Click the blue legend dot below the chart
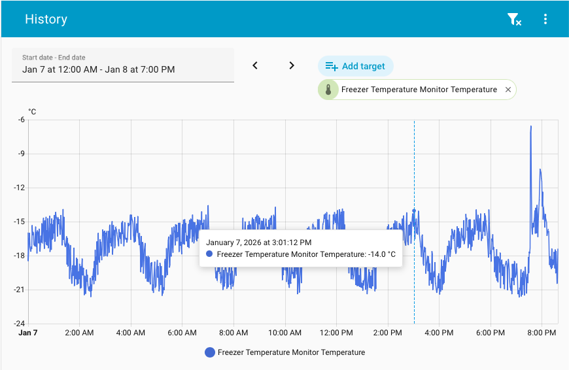Viewport: 569px width, 370px height. click(210, 352)
